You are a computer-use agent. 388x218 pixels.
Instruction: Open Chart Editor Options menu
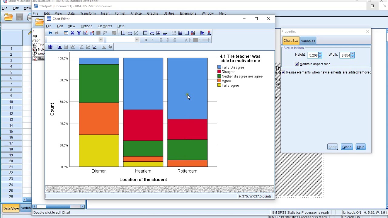tap(86, 26)
